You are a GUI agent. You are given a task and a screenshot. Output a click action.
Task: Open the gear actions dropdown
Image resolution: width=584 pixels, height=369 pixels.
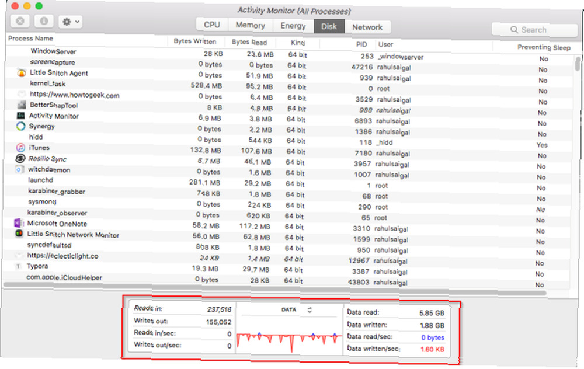(71, 22)
